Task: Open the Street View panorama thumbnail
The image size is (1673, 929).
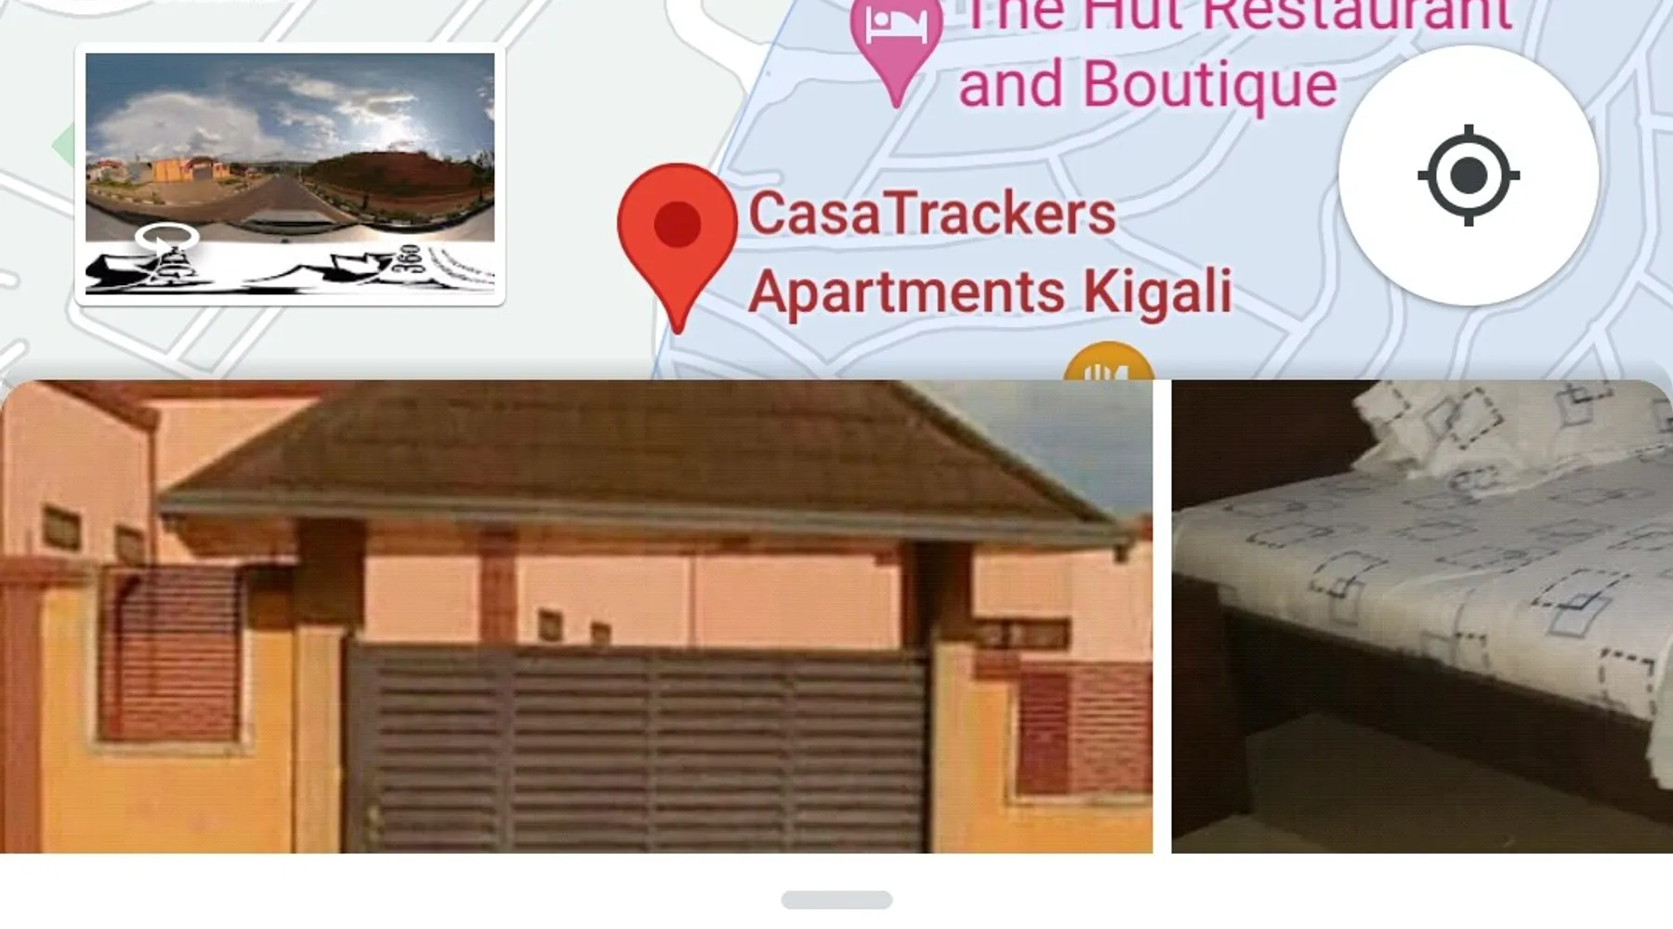Action: pos(290,174)
